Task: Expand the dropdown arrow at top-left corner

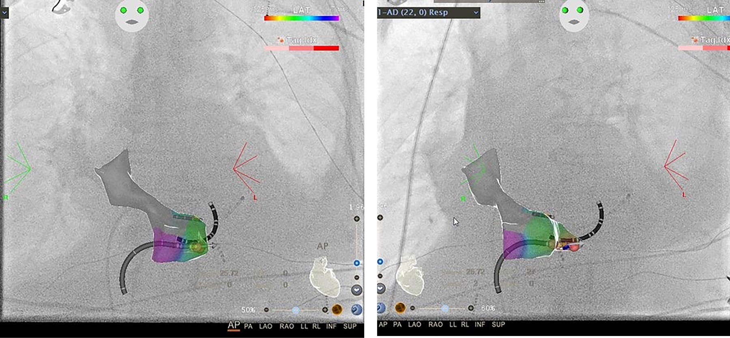Action: (4, 13)
